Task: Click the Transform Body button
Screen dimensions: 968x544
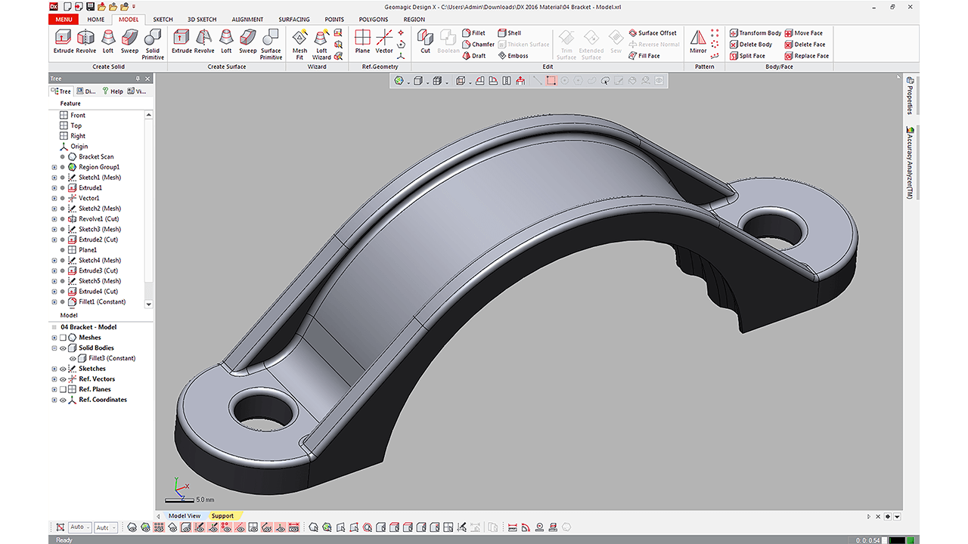Action: click(755, 33)
